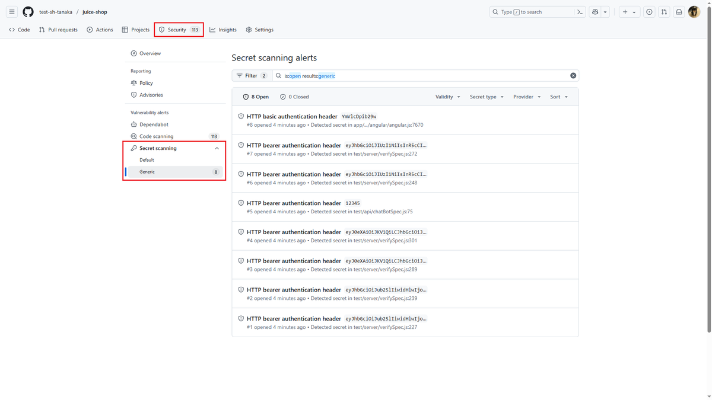Image resolution: width=712 pixels, height=400 pixels.
Task: Open the notifications inbox icon
Action: click(679, 12)
